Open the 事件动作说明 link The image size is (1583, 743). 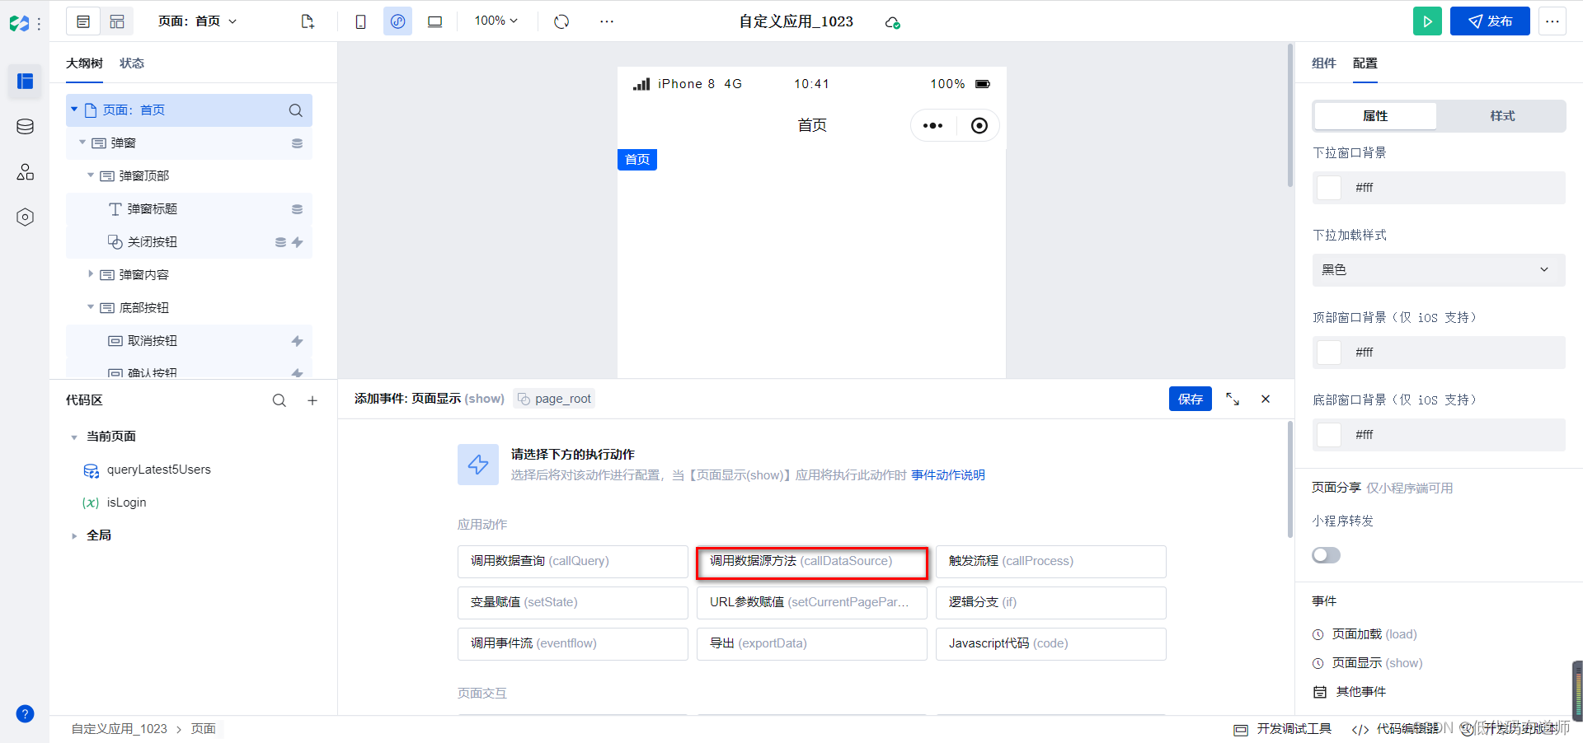pyautogui.click(x=948, y=475)
